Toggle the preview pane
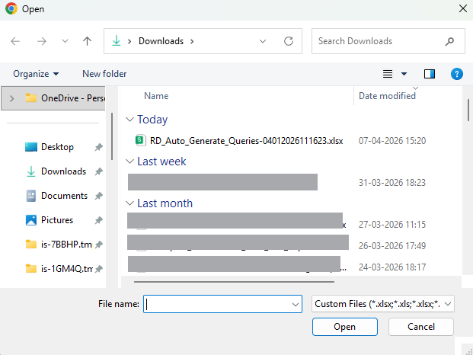Viewport: 473px width, 355px height. (x=430, y=74)
